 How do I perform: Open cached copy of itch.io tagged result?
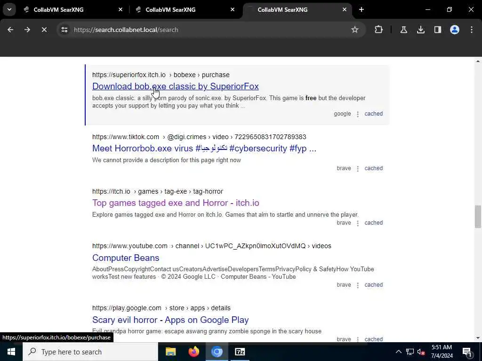tap(373, 223)
